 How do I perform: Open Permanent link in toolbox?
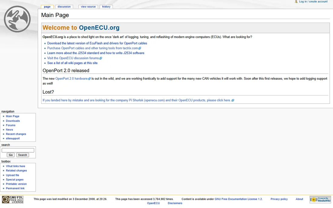[15, 188]
